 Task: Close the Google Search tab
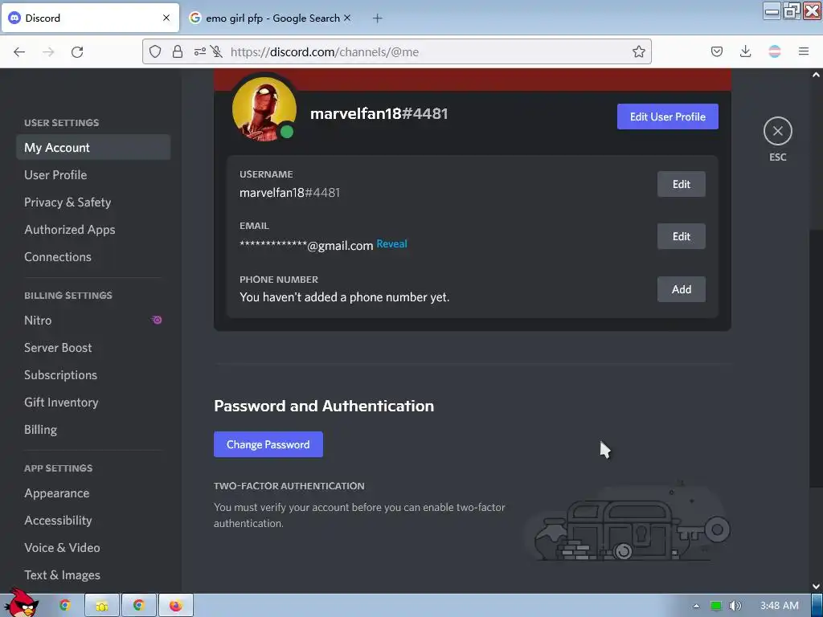point(347,18)
